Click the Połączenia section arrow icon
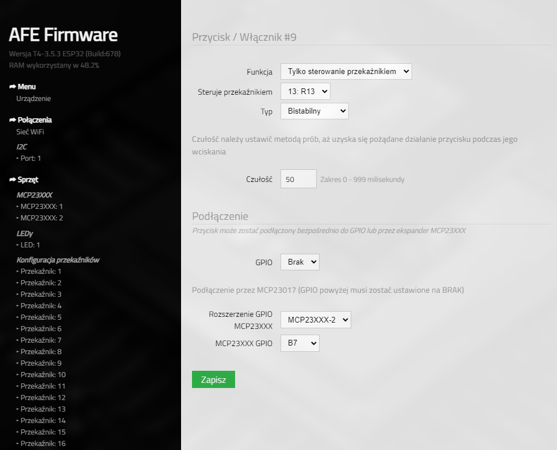 tap(13, 120)
